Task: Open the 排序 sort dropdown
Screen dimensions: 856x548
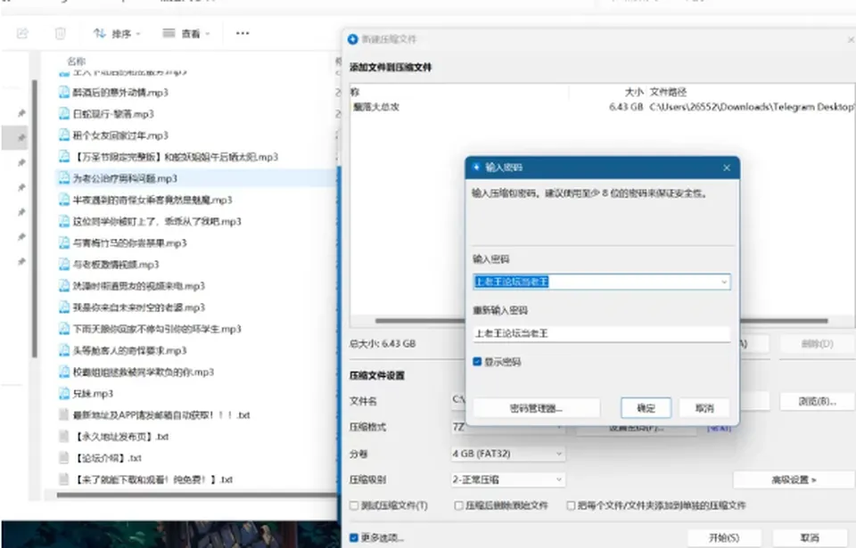Action: 117,34
